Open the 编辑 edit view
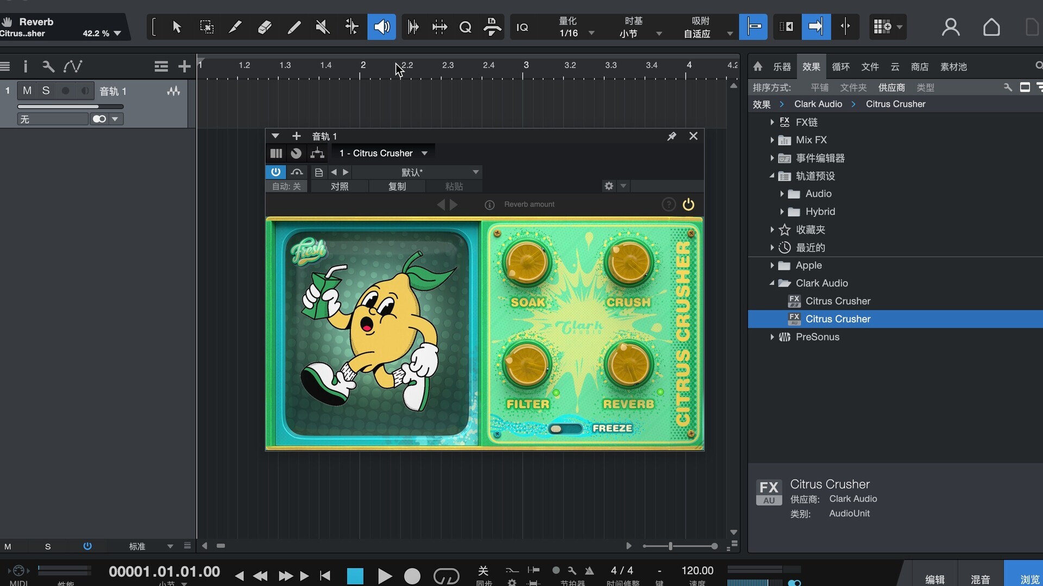Image resolution: width=1043 pixels, height=586 pixels. pos(934,579)
